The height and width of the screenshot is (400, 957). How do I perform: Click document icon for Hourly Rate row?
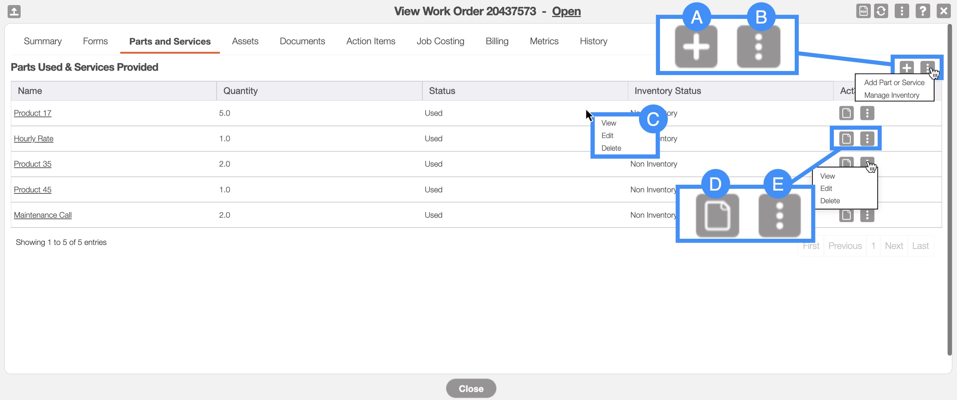pyautogui.click(x=846, y=139)
